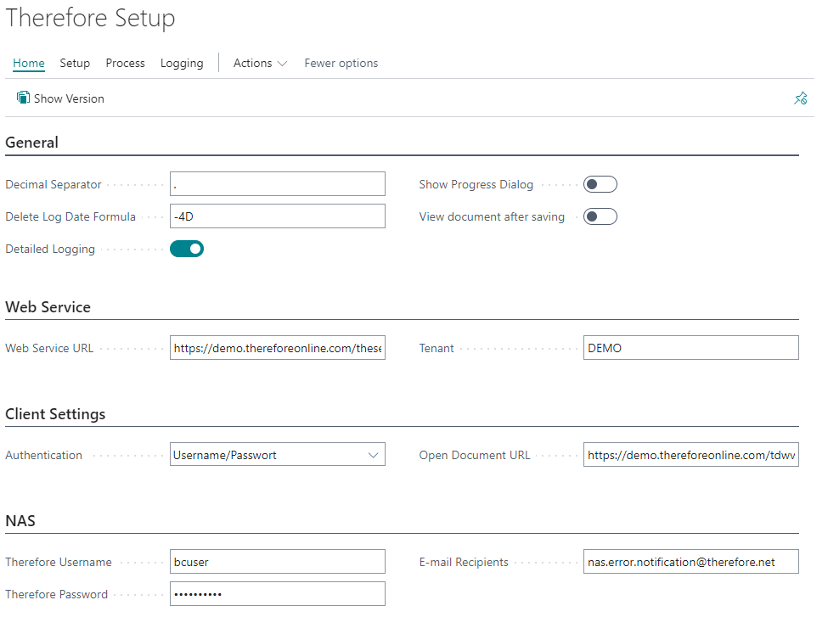Click the Therefore Password field
Image resolution: width=828 pixels, height=617 pixels.
pos(277,594)
